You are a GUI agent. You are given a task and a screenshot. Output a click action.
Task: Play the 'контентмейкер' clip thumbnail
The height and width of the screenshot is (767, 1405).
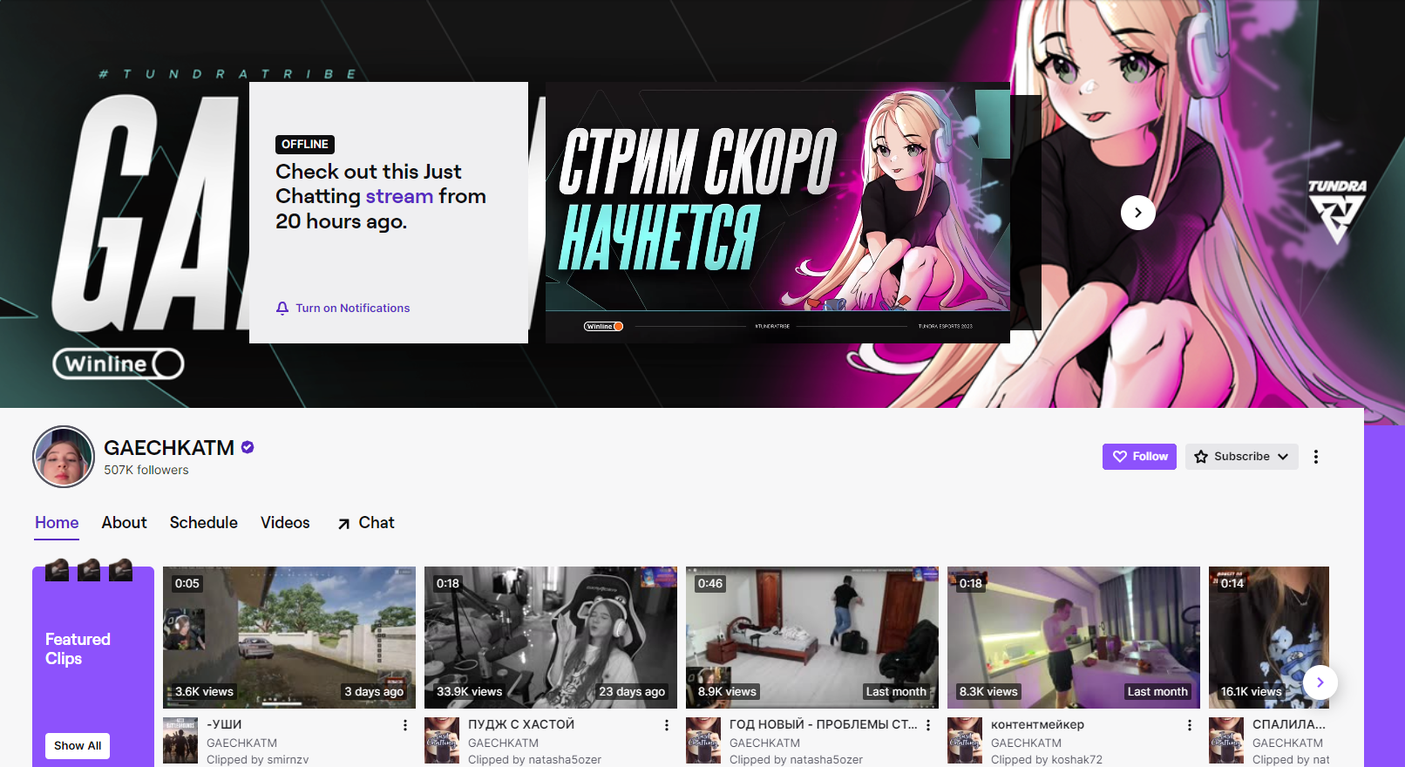(x=1074, y=637)
